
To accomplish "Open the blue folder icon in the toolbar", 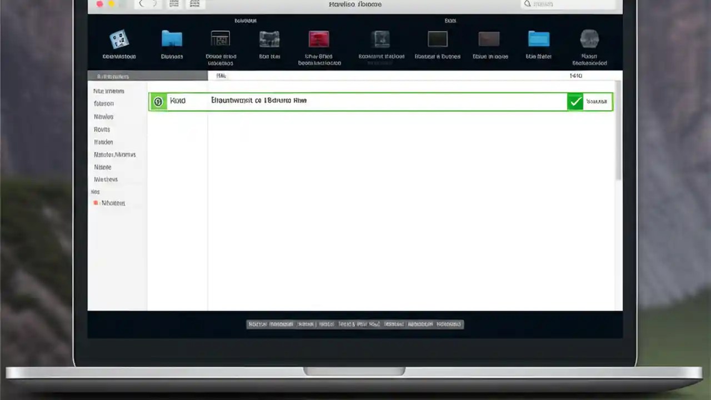I will [172, 39].
